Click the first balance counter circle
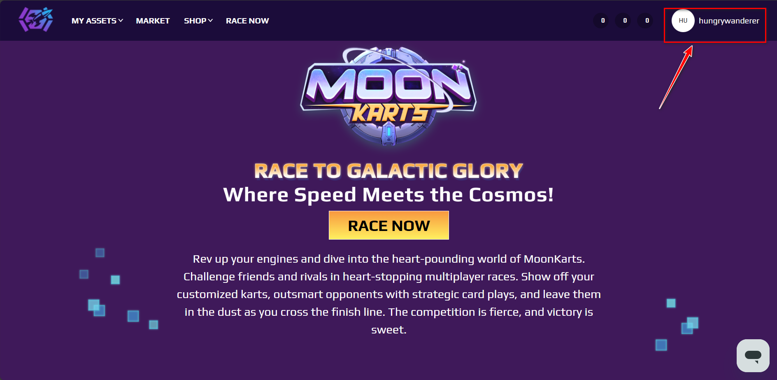Screen dimensions: 777x380 [x=603, y=21]
